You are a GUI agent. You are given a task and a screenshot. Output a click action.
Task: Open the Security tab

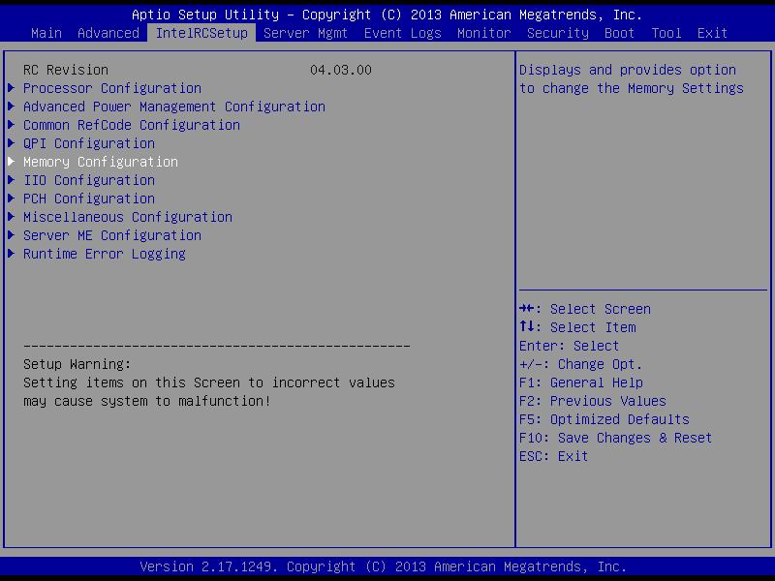coord(558,33)
